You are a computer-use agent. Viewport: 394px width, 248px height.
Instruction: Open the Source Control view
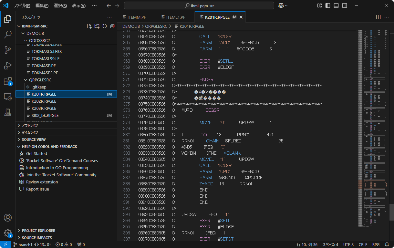(8, 50)
